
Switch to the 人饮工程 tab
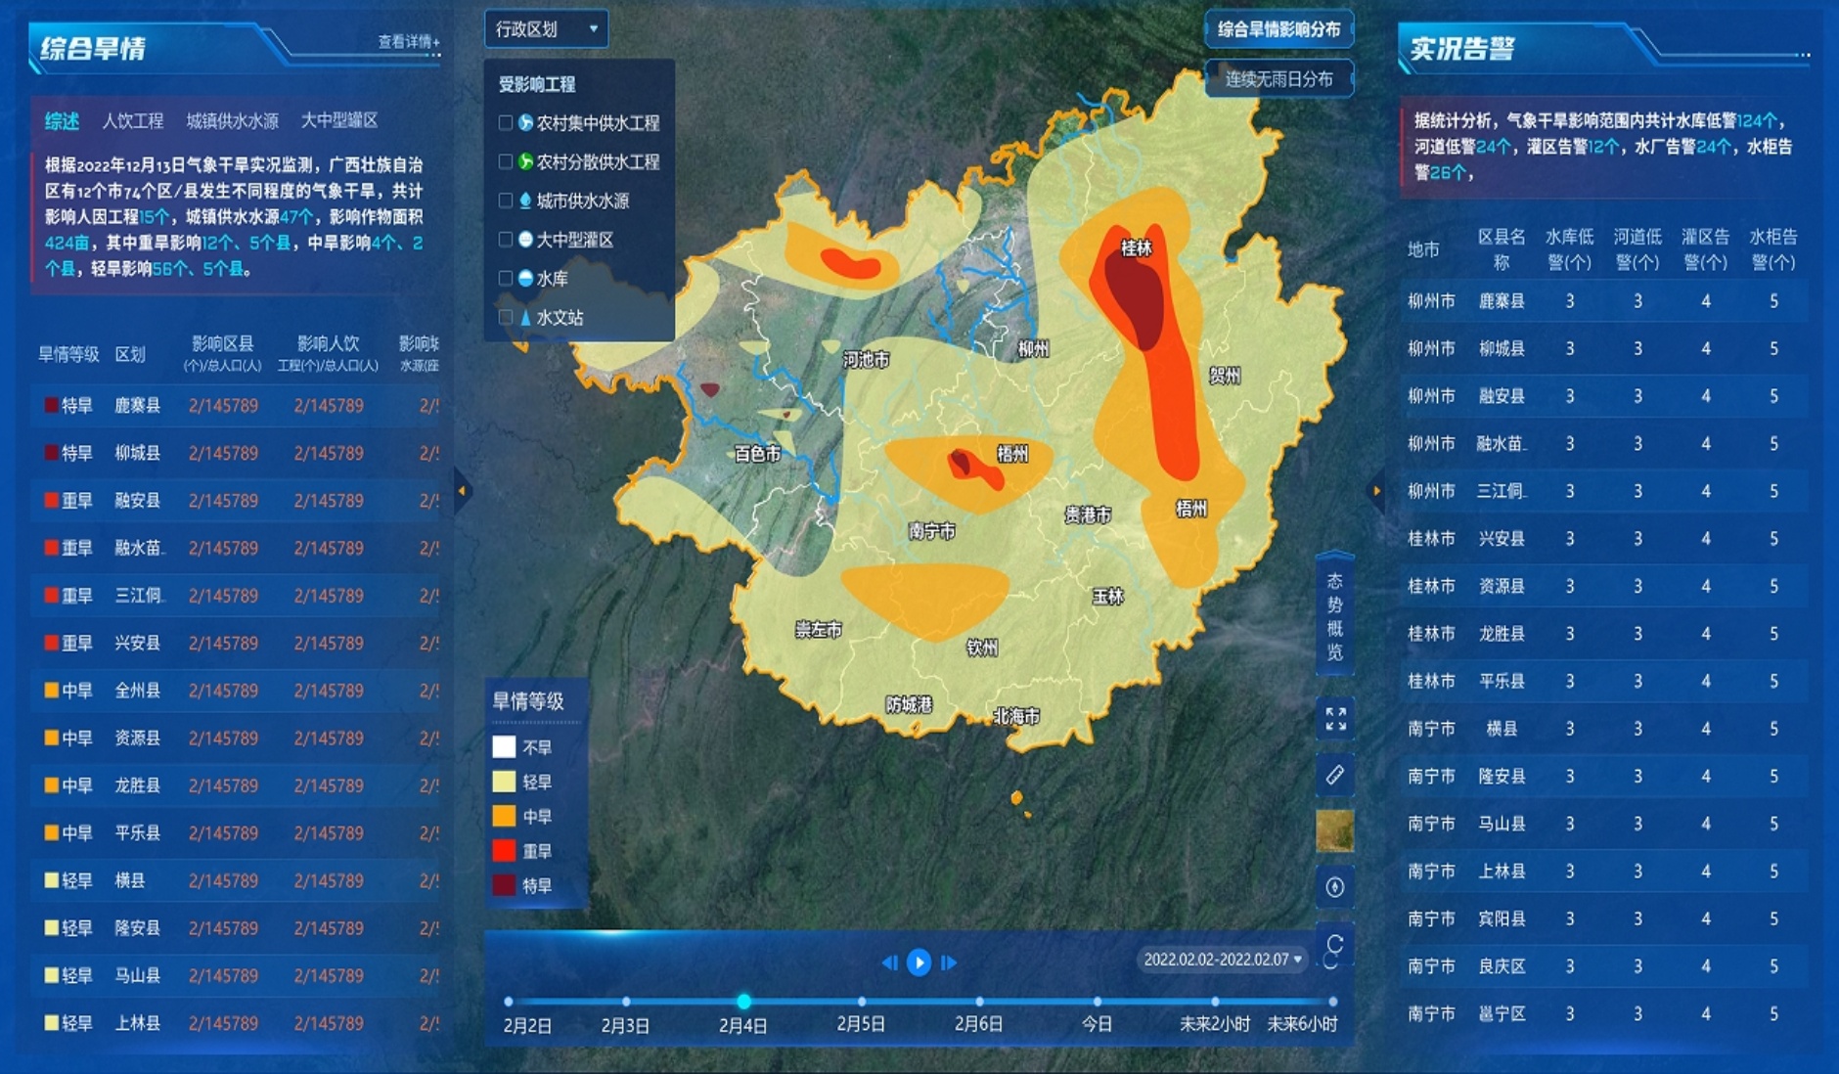pos(133,120)
